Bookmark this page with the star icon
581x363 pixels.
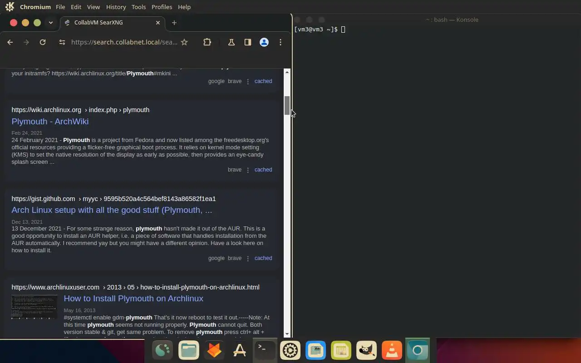184,42
